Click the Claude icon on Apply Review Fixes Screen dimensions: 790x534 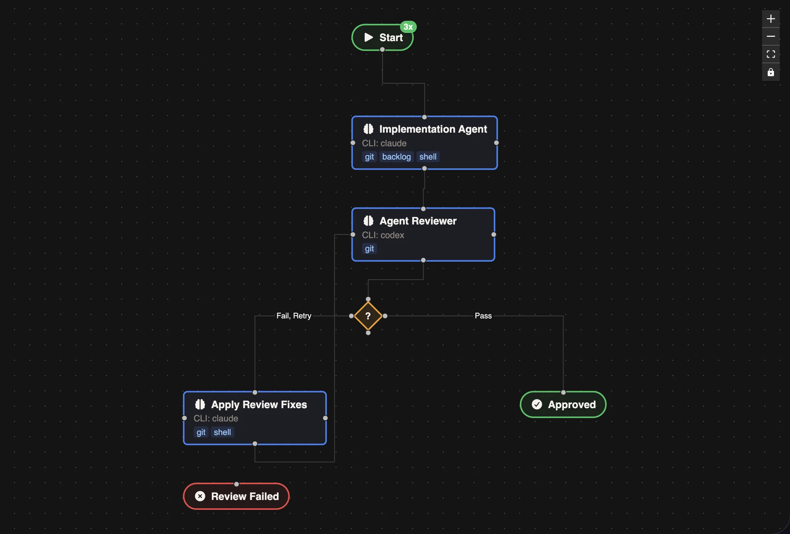(200, 405)
